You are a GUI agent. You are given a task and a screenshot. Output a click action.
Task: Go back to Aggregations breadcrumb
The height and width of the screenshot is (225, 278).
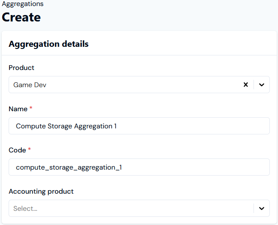[22, 4]
